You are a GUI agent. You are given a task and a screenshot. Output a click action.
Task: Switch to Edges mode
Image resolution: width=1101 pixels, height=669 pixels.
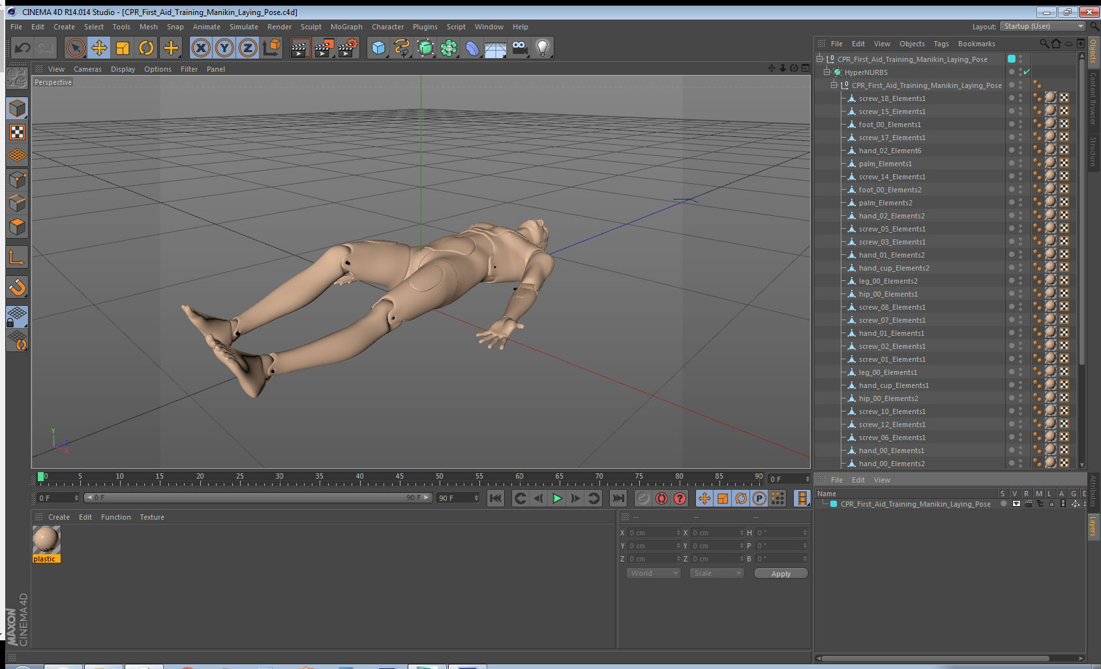[17, 203]
